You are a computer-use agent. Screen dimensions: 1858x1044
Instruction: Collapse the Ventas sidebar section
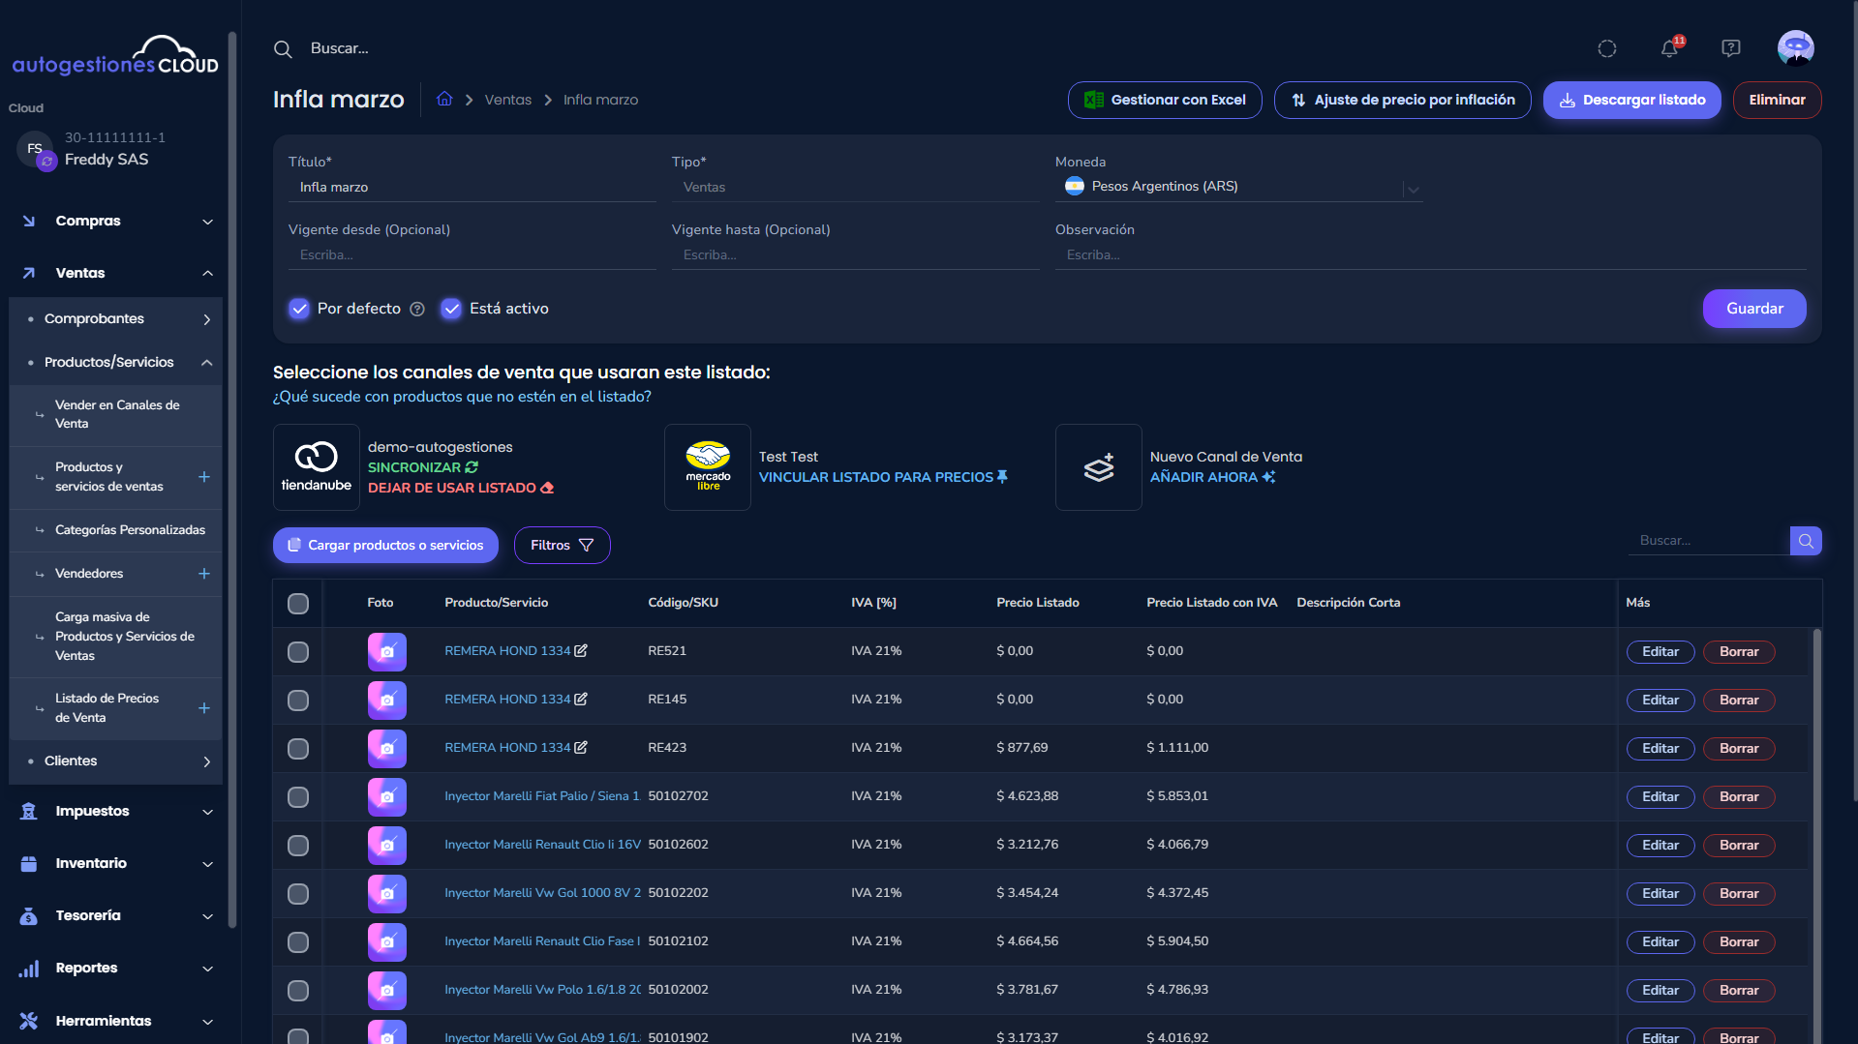[117, 273]
